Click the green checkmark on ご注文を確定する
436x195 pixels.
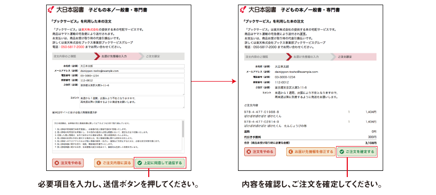pyautogui.click(x=342, y=152)
